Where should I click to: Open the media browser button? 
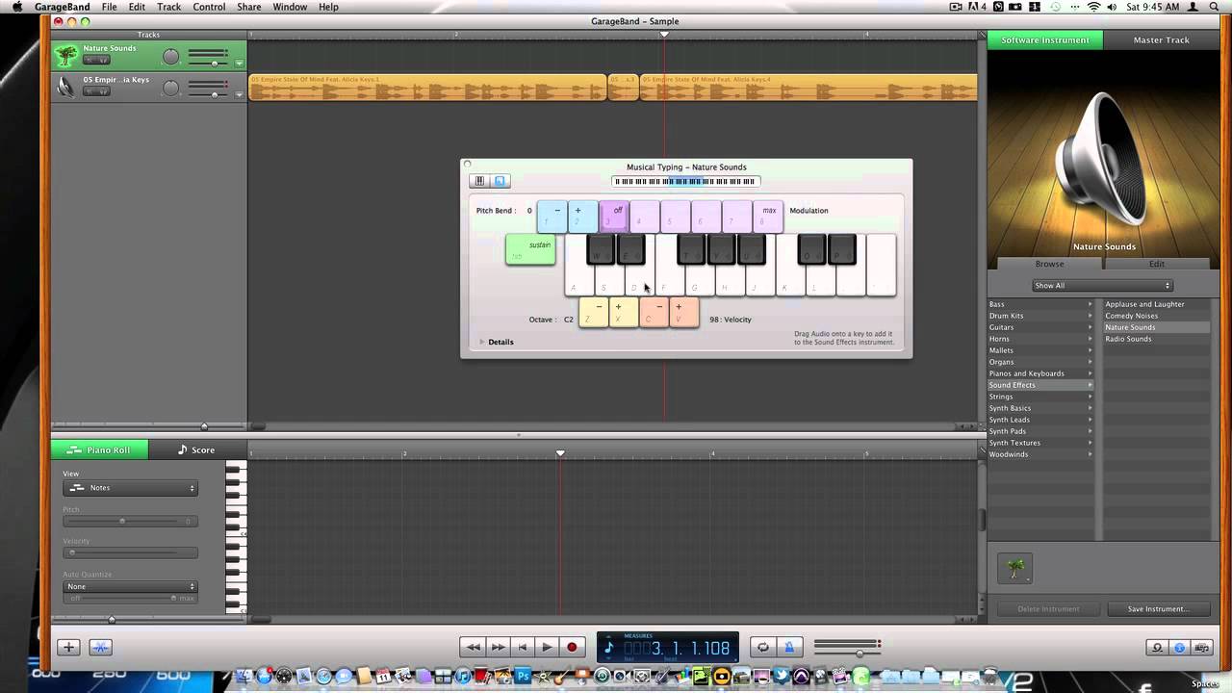1203,648
